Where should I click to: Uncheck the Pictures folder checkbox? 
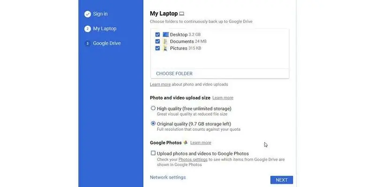click(157, 48)
